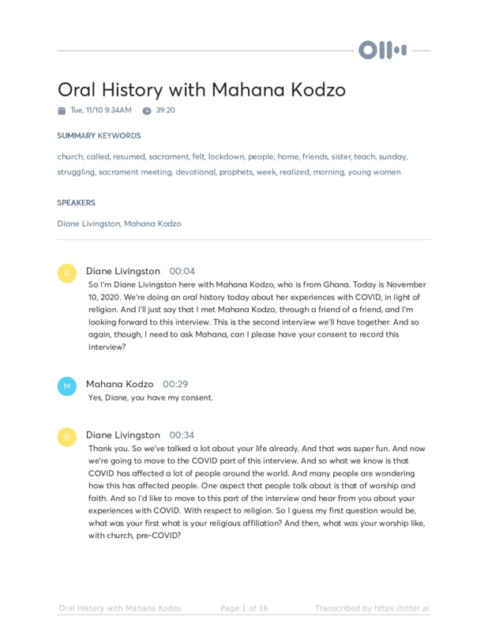Jump to timestamp 00:04

[x=182, y=271]
